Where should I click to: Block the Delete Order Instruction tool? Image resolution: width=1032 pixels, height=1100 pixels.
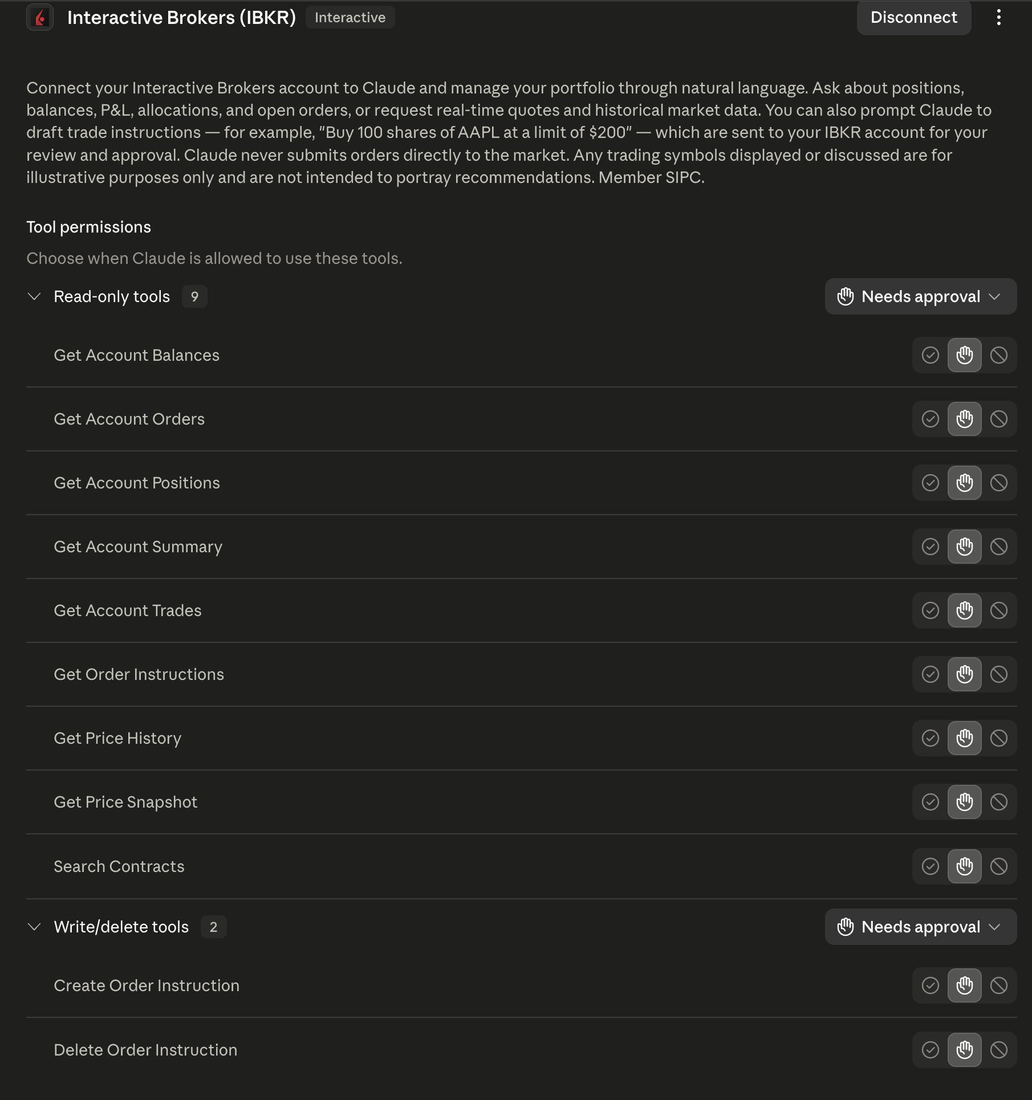tap(998, 1050)
